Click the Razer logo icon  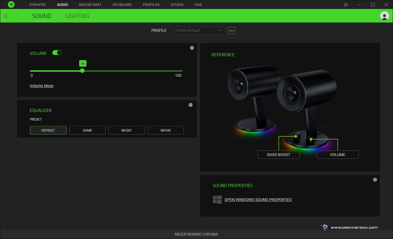(x=11, y=4)
